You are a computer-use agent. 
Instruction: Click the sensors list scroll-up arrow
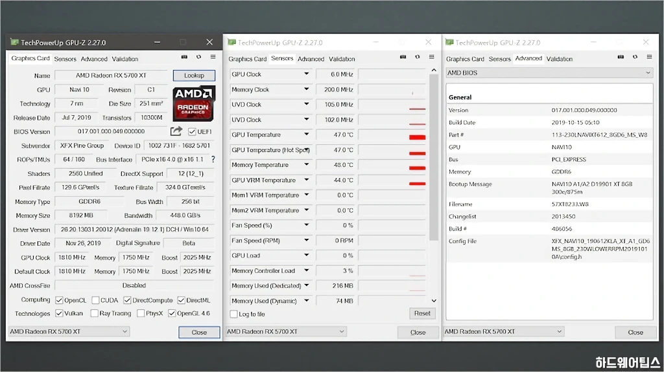click(434, 70)
